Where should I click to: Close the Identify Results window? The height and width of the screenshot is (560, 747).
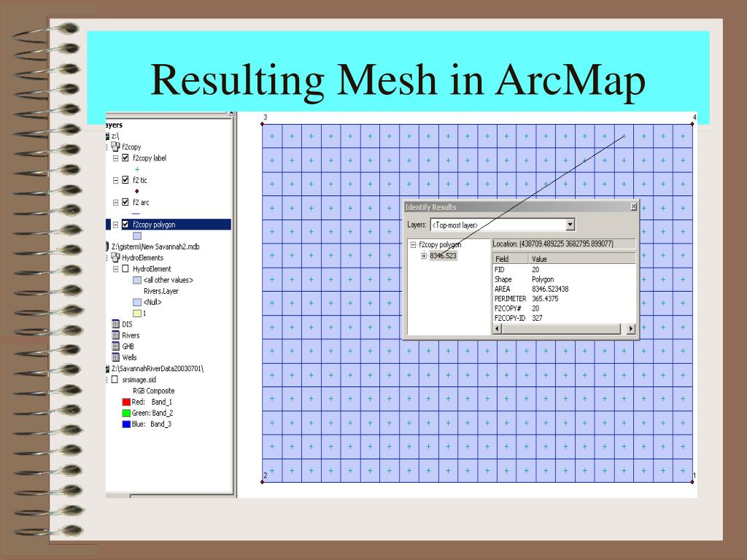pyautogui.click(x=634, y=206)
